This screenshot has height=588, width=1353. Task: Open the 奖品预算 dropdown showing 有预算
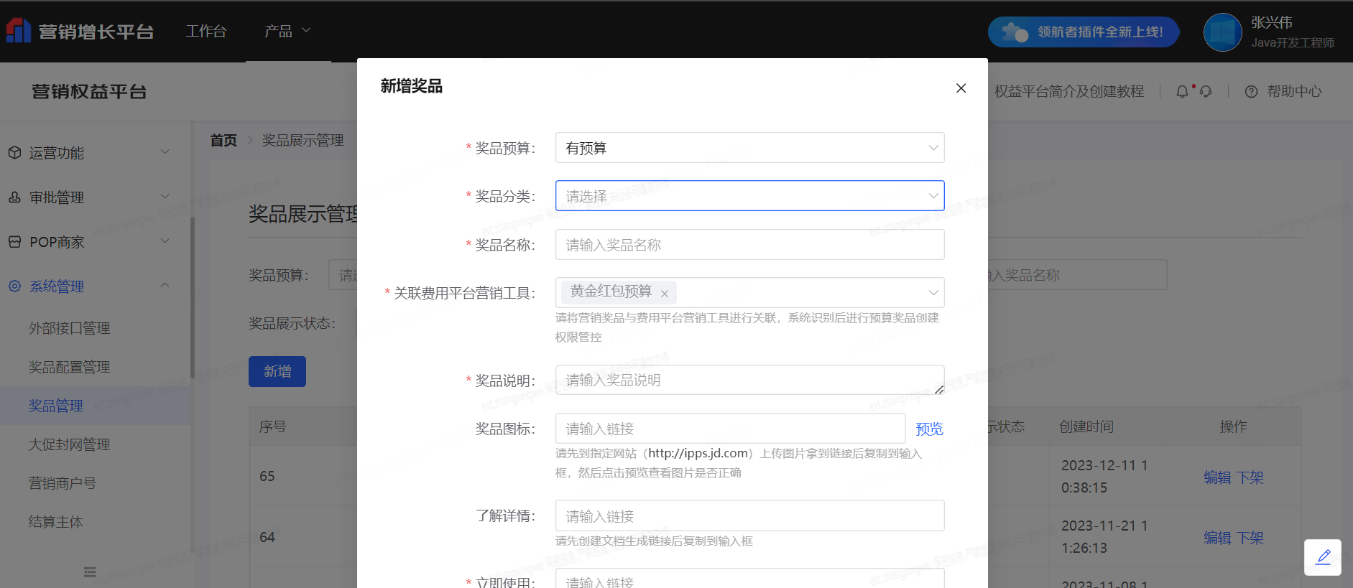point(749,148)
